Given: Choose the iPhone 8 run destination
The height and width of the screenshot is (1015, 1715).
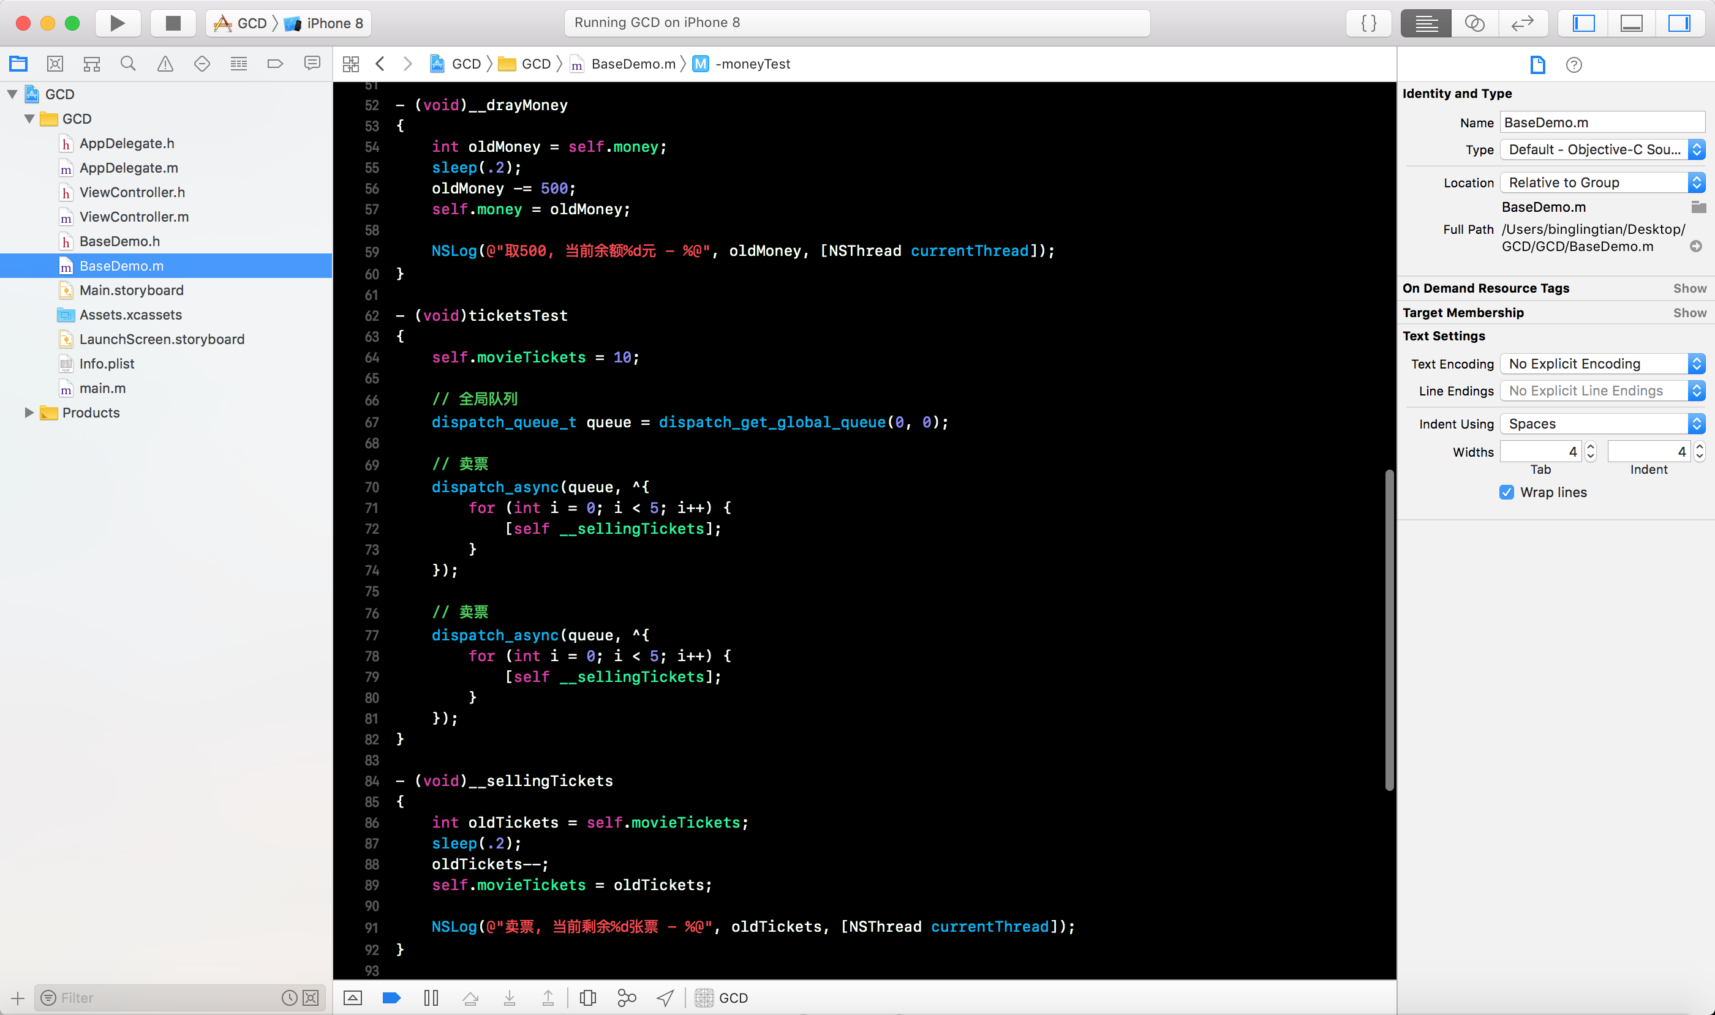Looking at the screenshot, I should [x=325, y=23].
